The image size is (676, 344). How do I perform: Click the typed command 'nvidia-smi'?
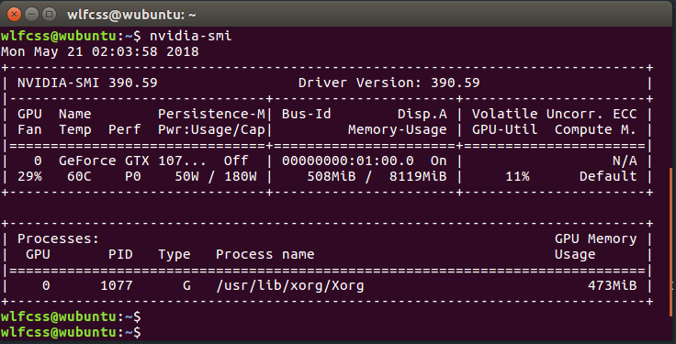[x=190, y=36]
